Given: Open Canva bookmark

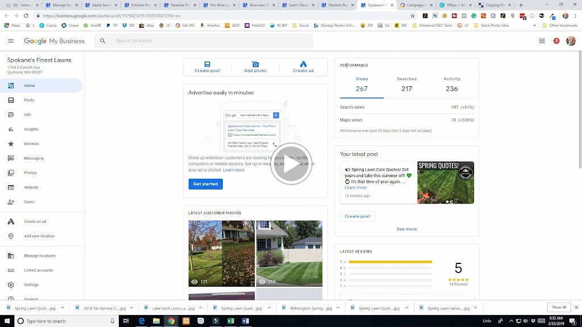Looking at the screenshot, I should [x=48, y=26].
